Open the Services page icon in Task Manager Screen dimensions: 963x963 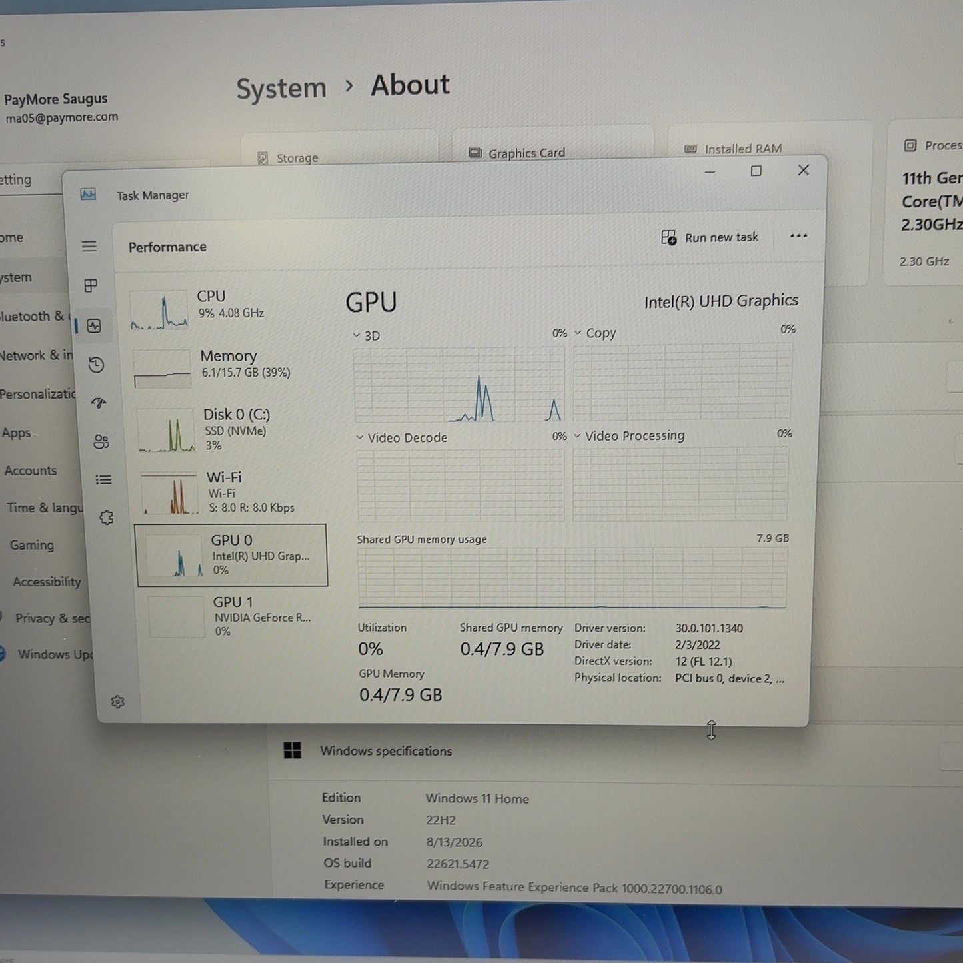pyautogui.click(x=107, y=518)
